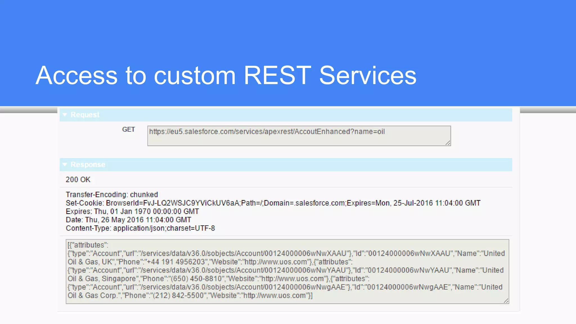Click the 200 OK status text

(78, 179)
